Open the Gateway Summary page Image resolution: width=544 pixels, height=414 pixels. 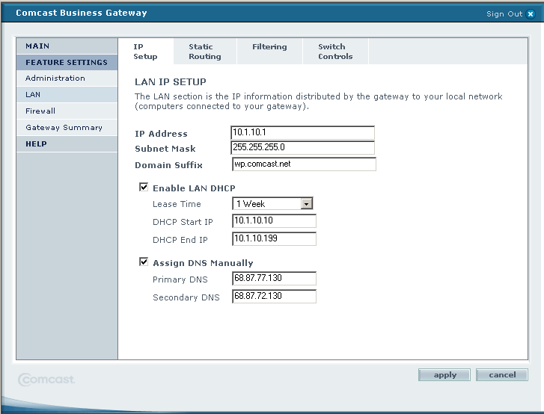tap(67, 128)
